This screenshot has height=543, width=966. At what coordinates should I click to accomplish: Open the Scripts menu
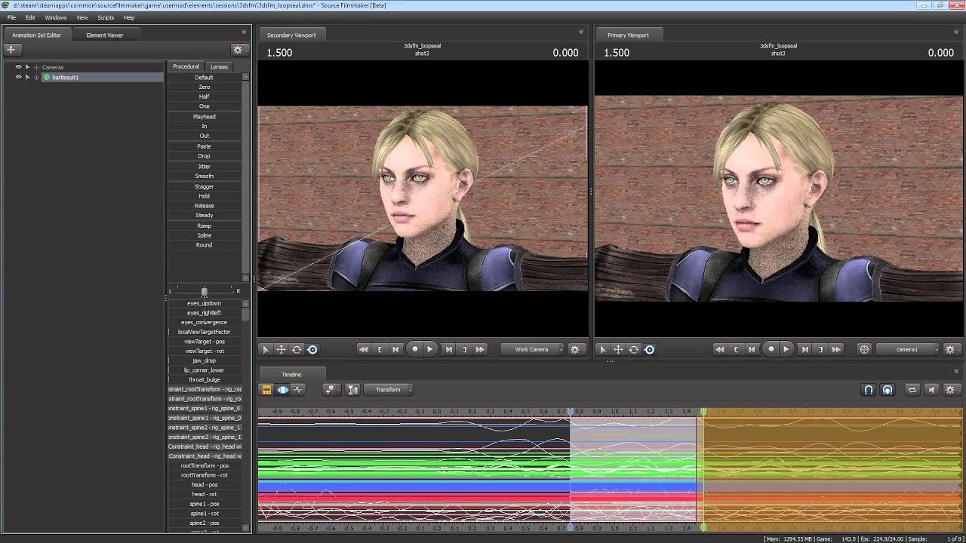(x=106, y=17)
